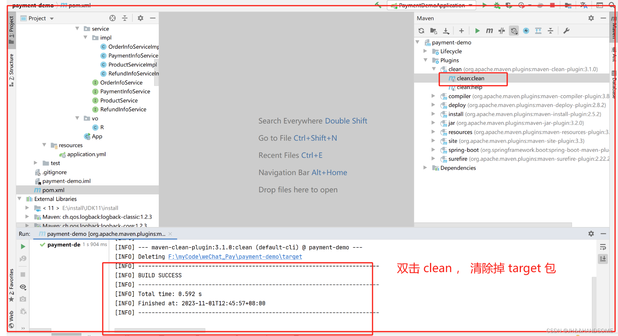Stop the running process from the top toolbar

(552, 5)
